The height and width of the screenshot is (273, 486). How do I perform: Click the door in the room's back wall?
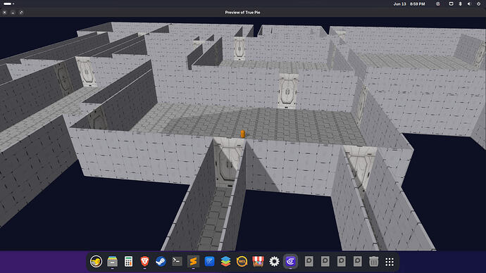287,91
